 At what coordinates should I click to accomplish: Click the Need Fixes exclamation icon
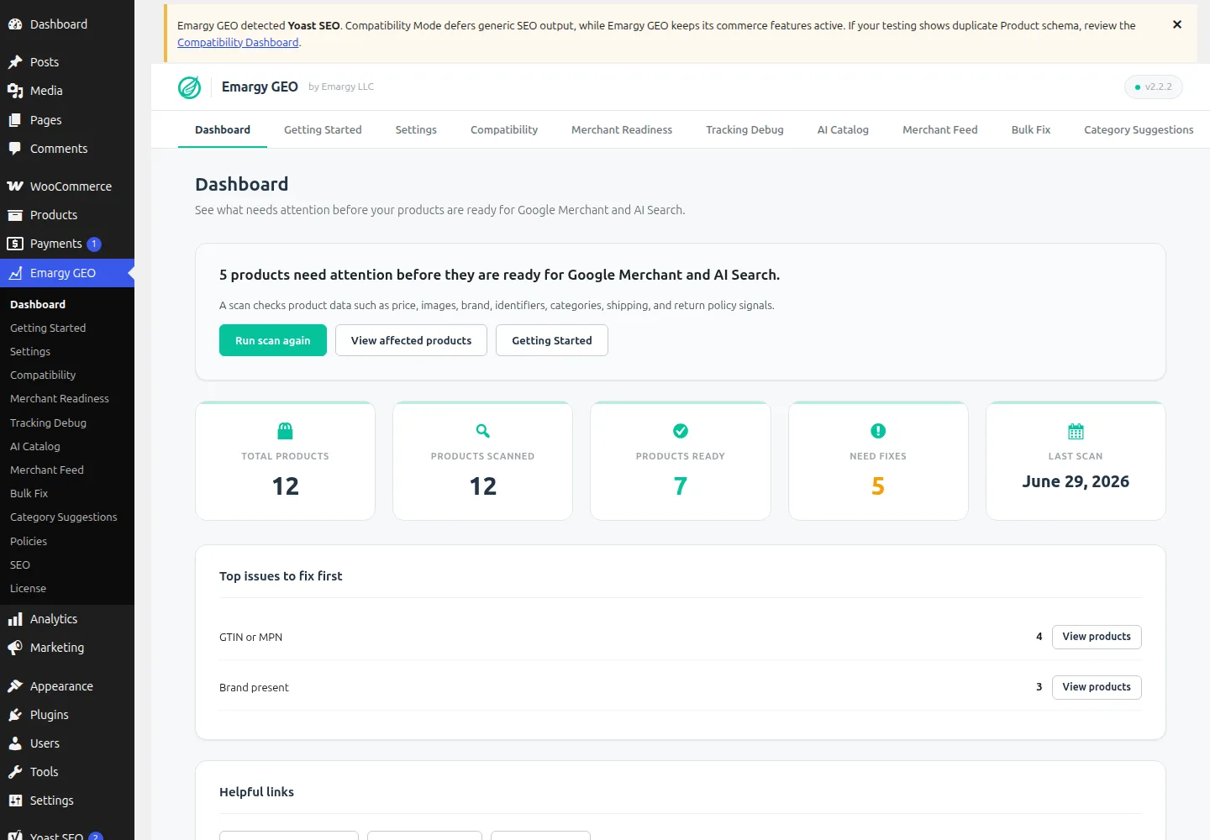click(878, 431)
